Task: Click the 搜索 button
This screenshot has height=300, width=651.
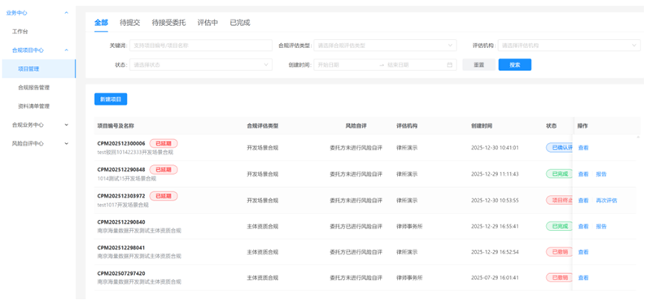Action: tap(515, 65)
